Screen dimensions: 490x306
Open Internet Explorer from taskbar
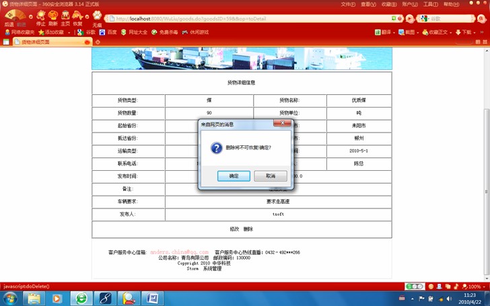[x=81, y=299]
